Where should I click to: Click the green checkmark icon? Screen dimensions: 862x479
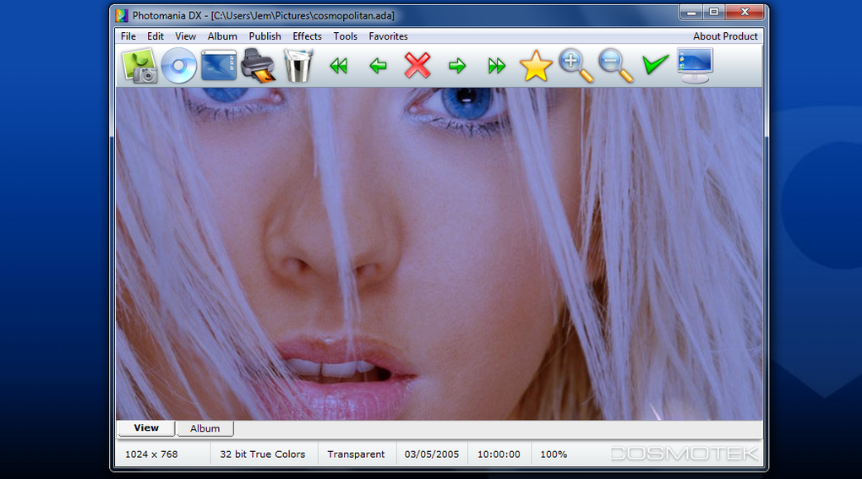655,64
